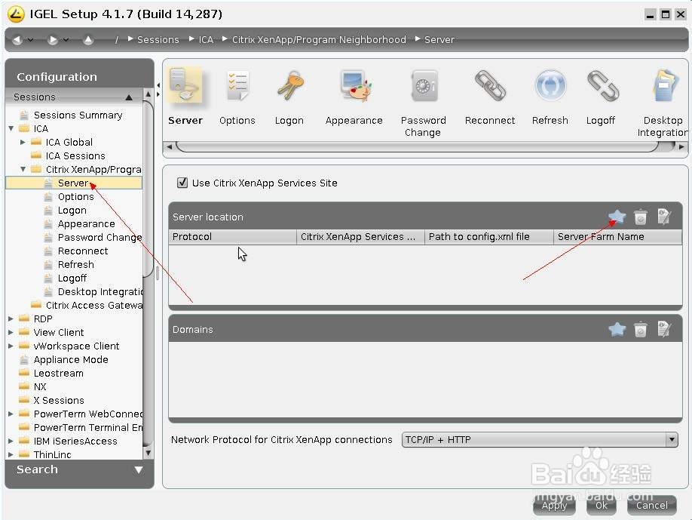Click the IGEL logo icon
Viewport: 692px width, 520px height.
click(16, 14)
